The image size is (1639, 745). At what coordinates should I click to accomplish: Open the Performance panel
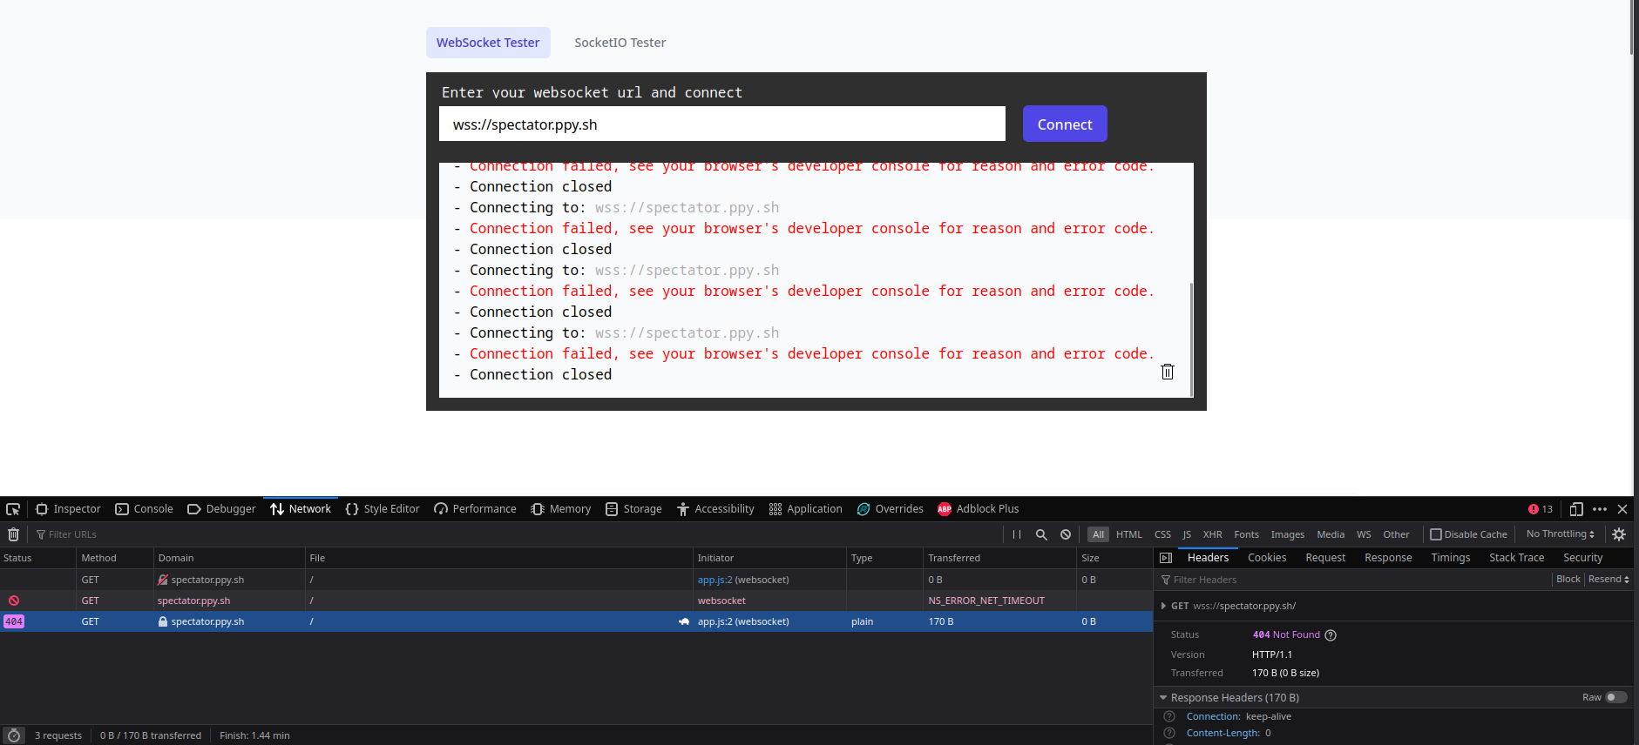pos(476,509)
